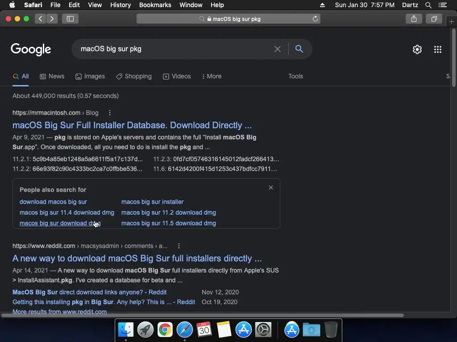457x342 pixels.
Task: Open the Apple menu
Action: coord(12,5)
